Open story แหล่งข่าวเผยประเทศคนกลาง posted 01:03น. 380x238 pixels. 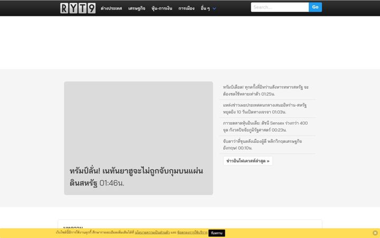coord(264,108)
